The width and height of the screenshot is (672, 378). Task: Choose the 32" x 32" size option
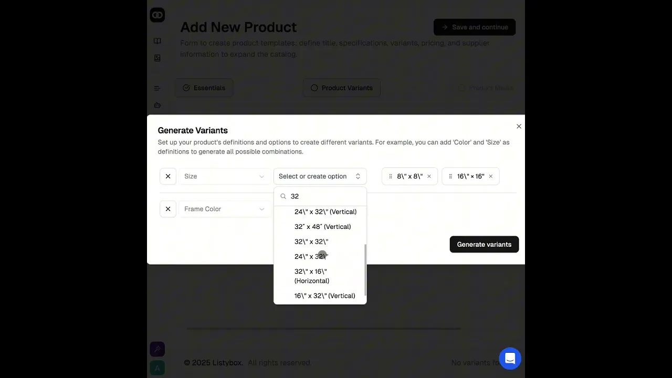point(311,241)
